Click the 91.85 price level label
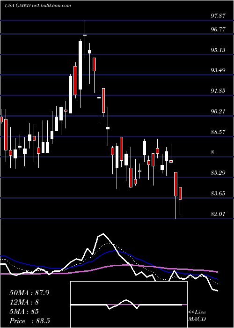The image size is (234, 328). pyautogui.click(x=218, y=91)
